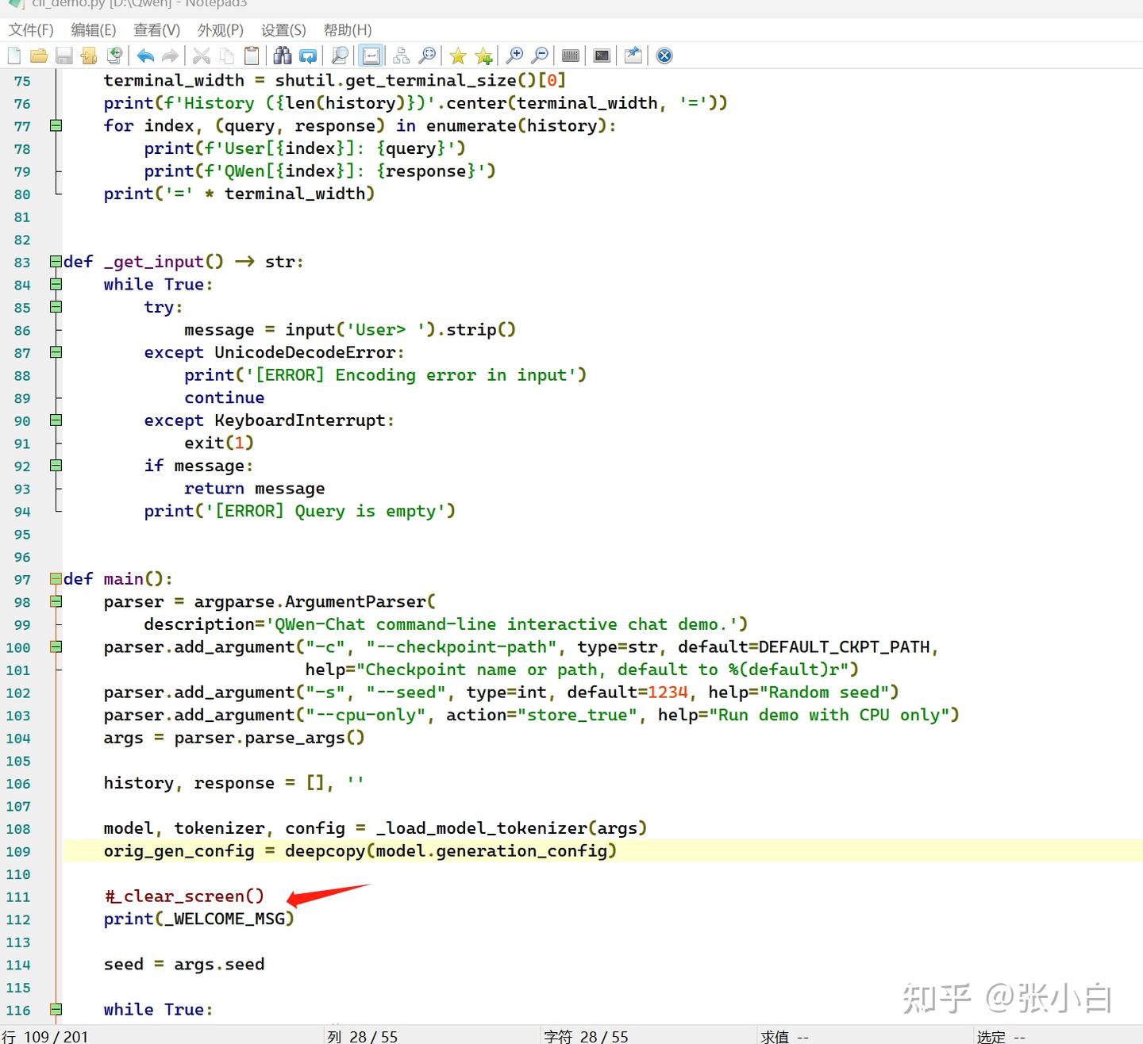Undo the last edit
This screenshot has height=1044, width=1143.
click(144, 55)
